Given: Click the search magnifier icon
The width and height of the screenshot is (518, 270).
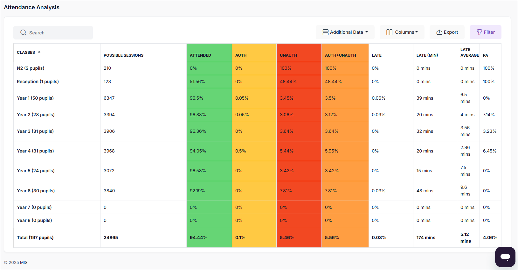Looking at the screenshot, I should (23, 32).
